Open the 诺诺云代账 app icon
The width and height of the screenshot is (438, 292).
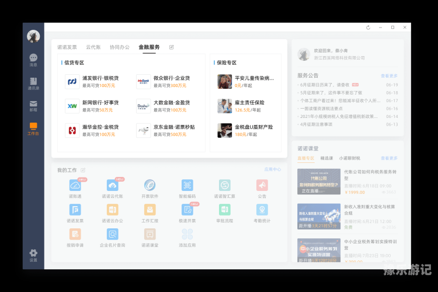[112, 185]
